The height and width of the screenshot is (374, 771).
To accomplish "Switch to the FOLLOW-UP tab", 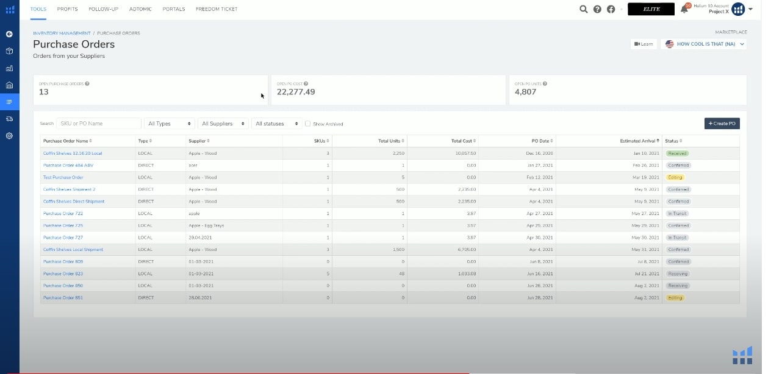I will coord(103,9).
